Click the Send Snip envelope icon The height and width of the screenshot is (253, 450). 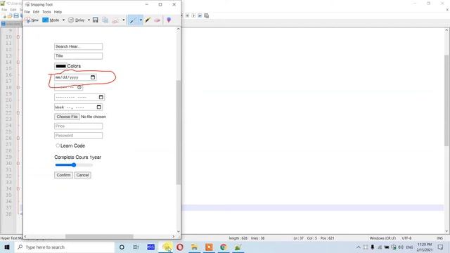pyautogui.click(x=115, y=20)
